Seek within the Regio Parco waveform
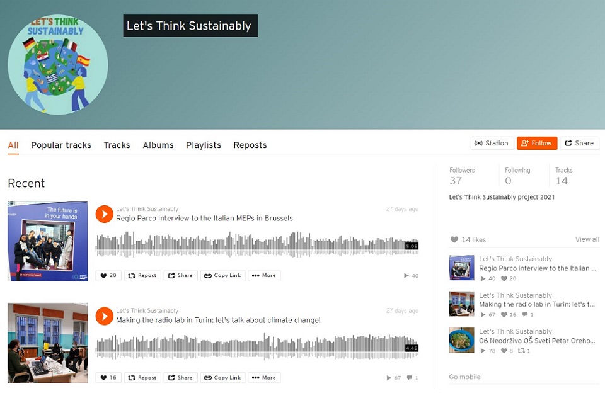This screenshot has height=403, width=605. click(257, 244)
